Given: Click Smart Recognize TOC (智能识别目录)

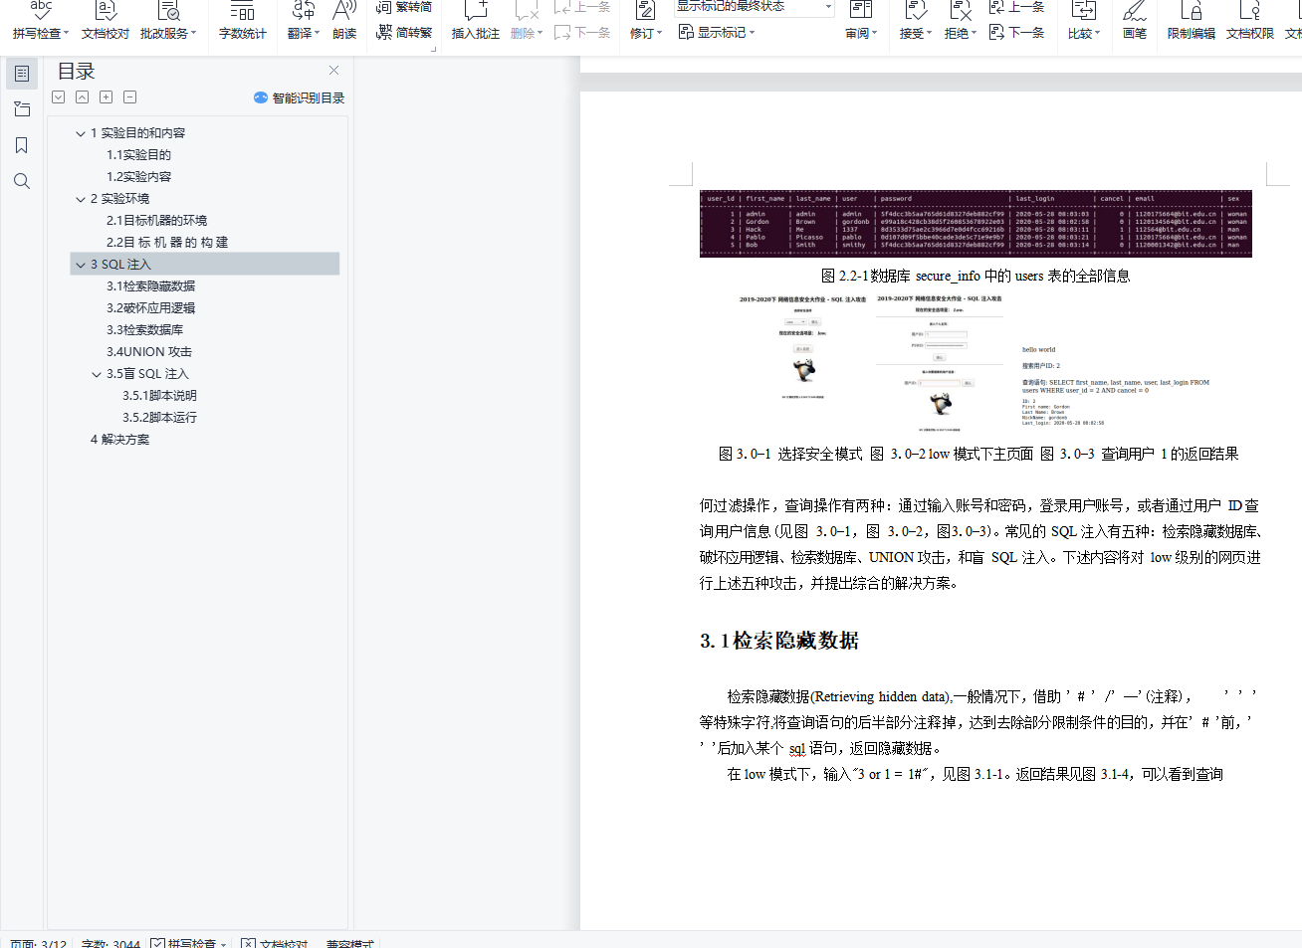Looking at the screenshot, I should coord(299,97).
